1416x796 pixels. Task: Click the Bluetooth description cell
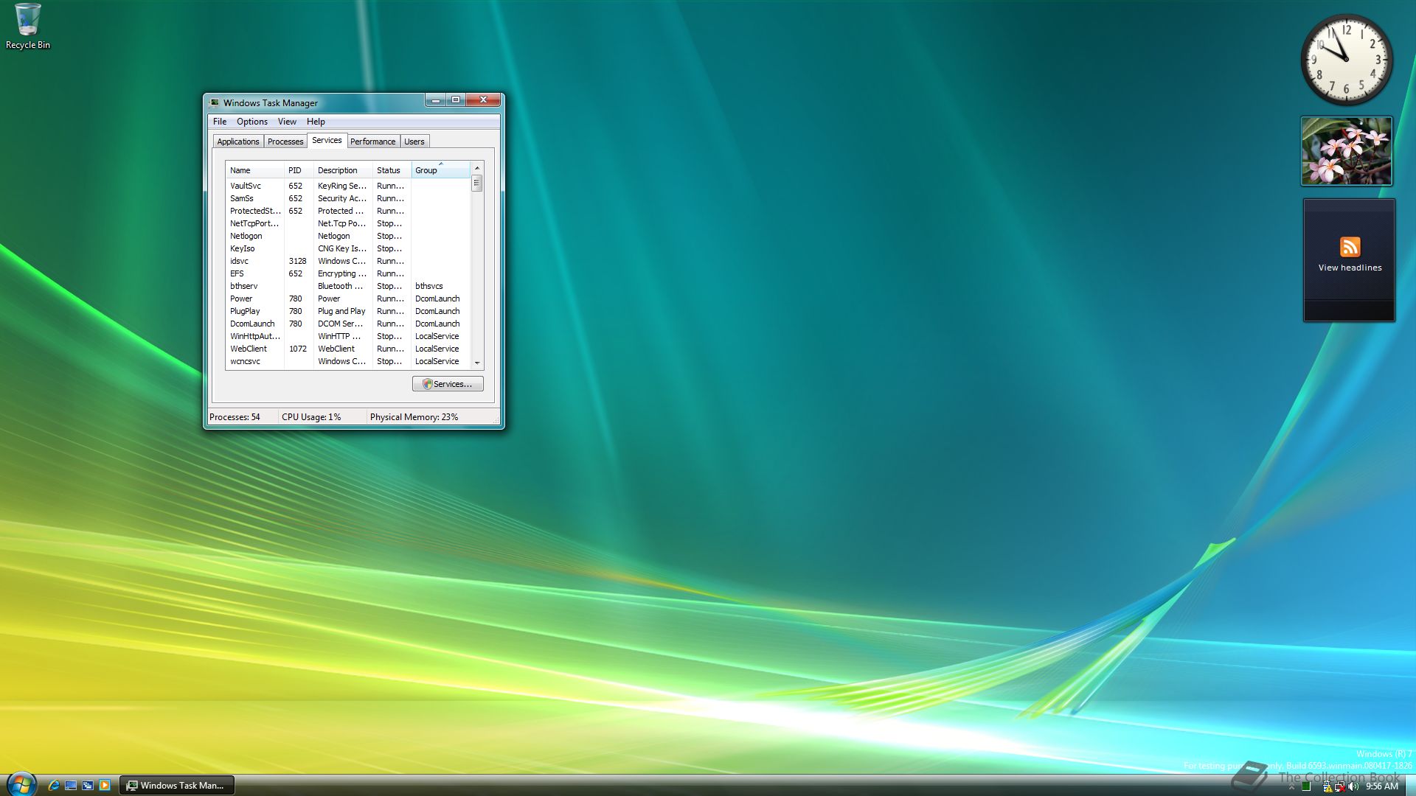[340, 286]
